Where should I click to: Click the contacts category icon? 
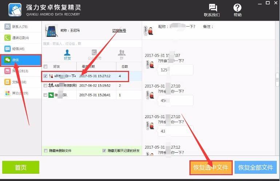point(8,27)
